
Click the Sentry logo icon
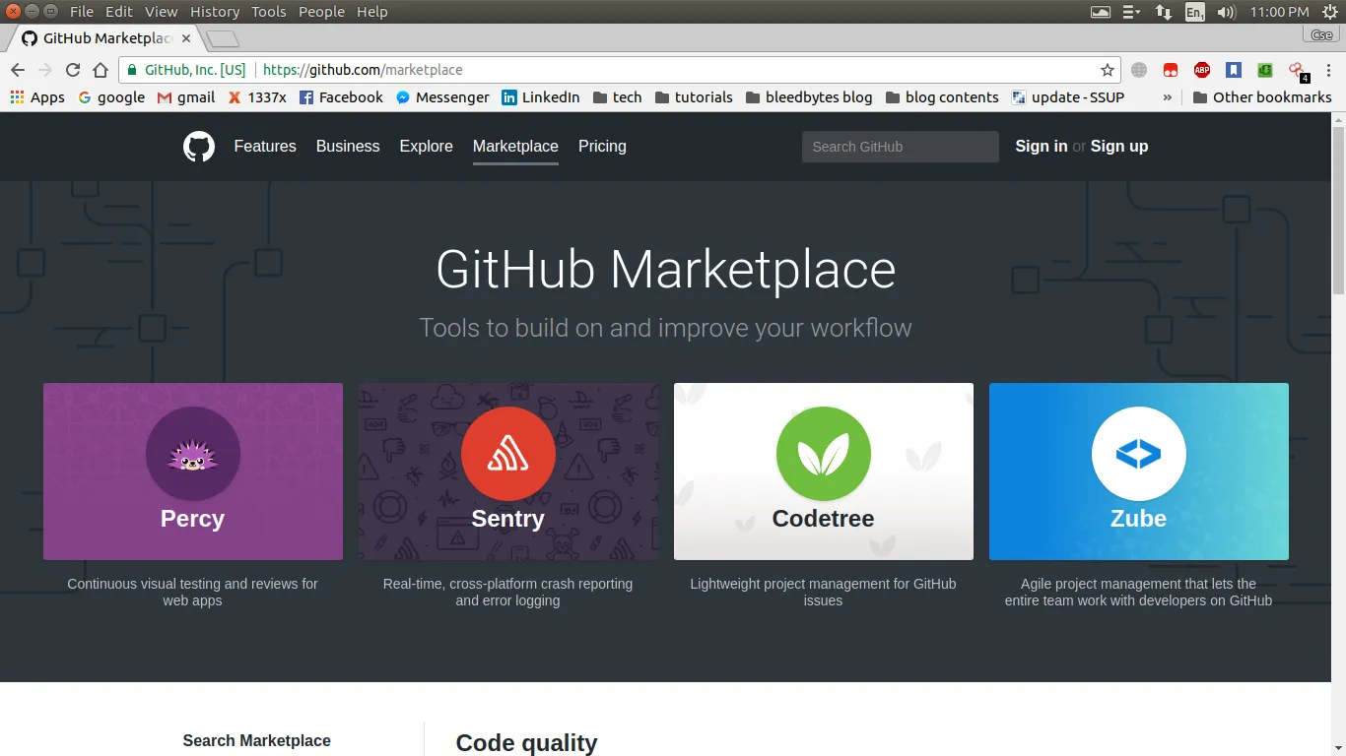tap(507, 454)
